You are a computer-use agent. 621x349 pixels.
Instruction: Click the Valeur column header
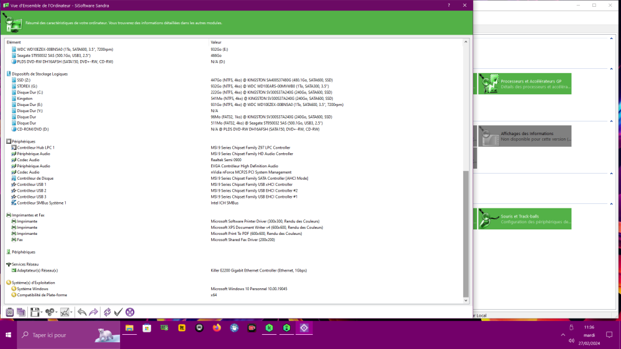336,42
